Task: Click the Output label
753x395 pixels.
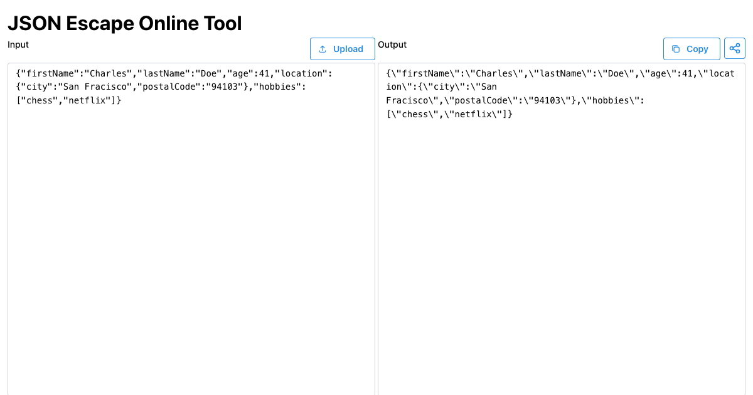Action: coord(392,45)
